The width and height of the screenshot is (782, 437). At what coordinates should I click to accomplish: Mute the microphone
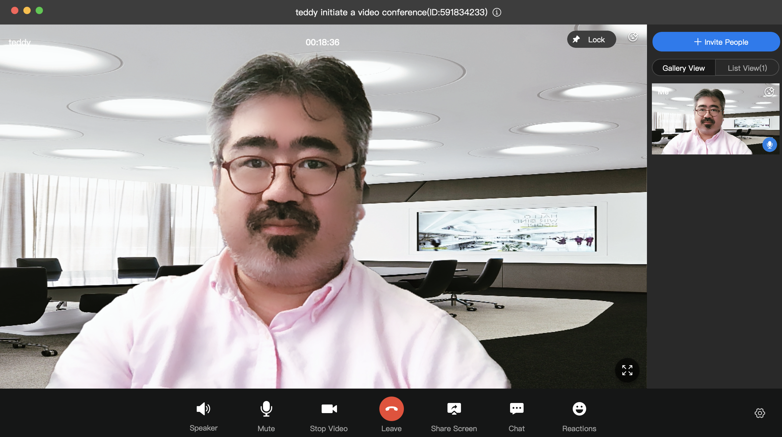coord(266,409)
